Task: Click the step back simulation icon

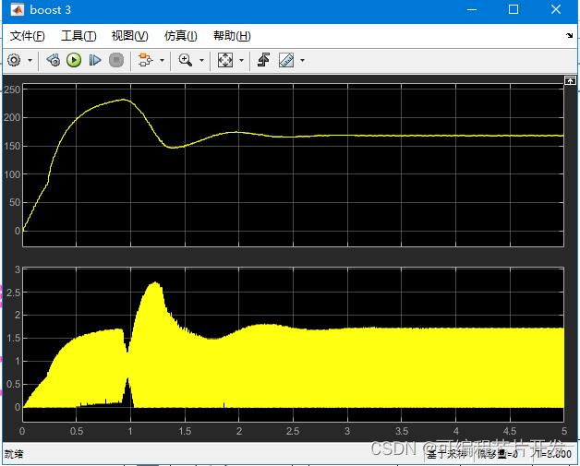Action: (54, 60)
